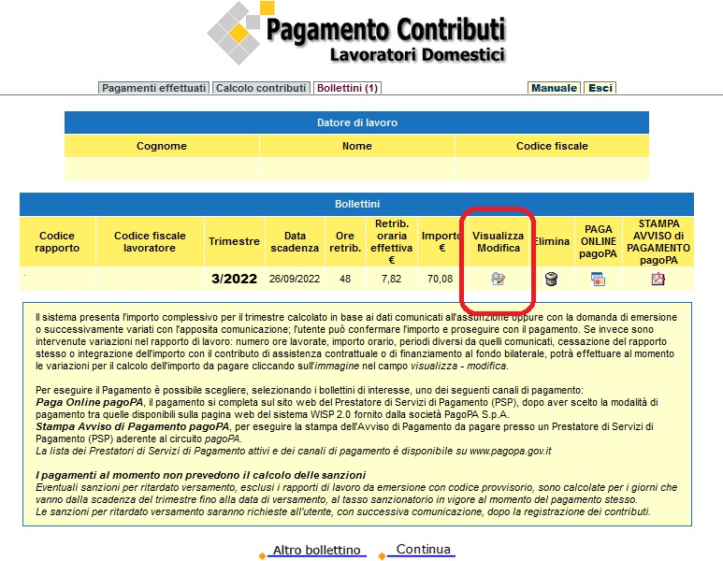Click the orange diamond beside Continua
This screenshot has height=561, width=723.
[382, 555]
